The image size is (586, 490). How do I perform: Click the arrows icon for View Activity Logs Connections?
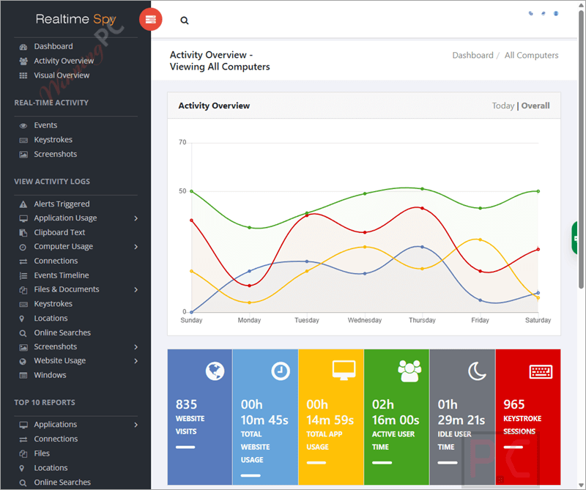(x=23, y=261)
